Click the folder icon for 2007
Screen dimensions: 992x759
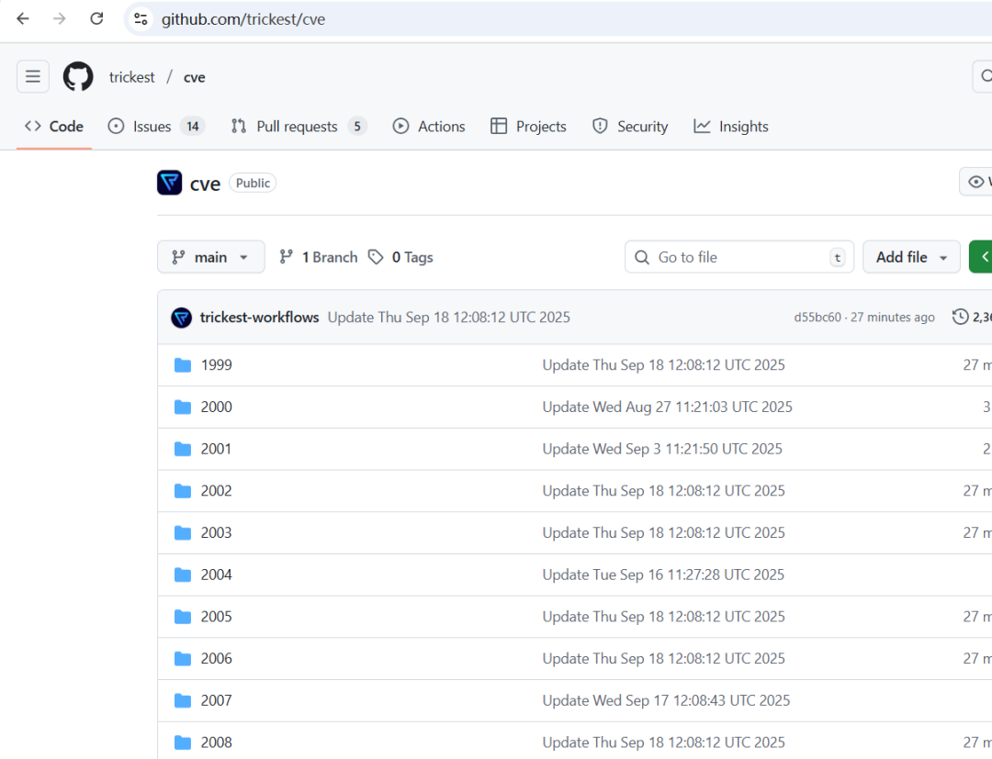(x=183, y=700)
